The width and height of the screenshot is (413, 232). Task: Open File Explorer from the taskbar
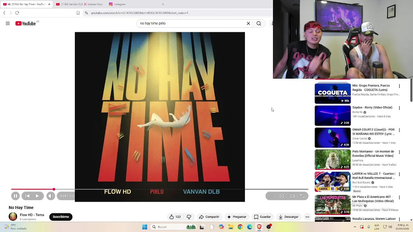point(231,227)
